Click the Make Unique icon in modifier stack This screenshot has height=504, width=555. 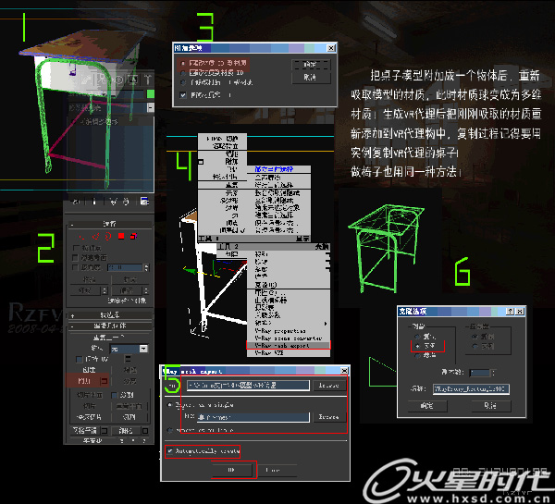[x=113, y=202]
